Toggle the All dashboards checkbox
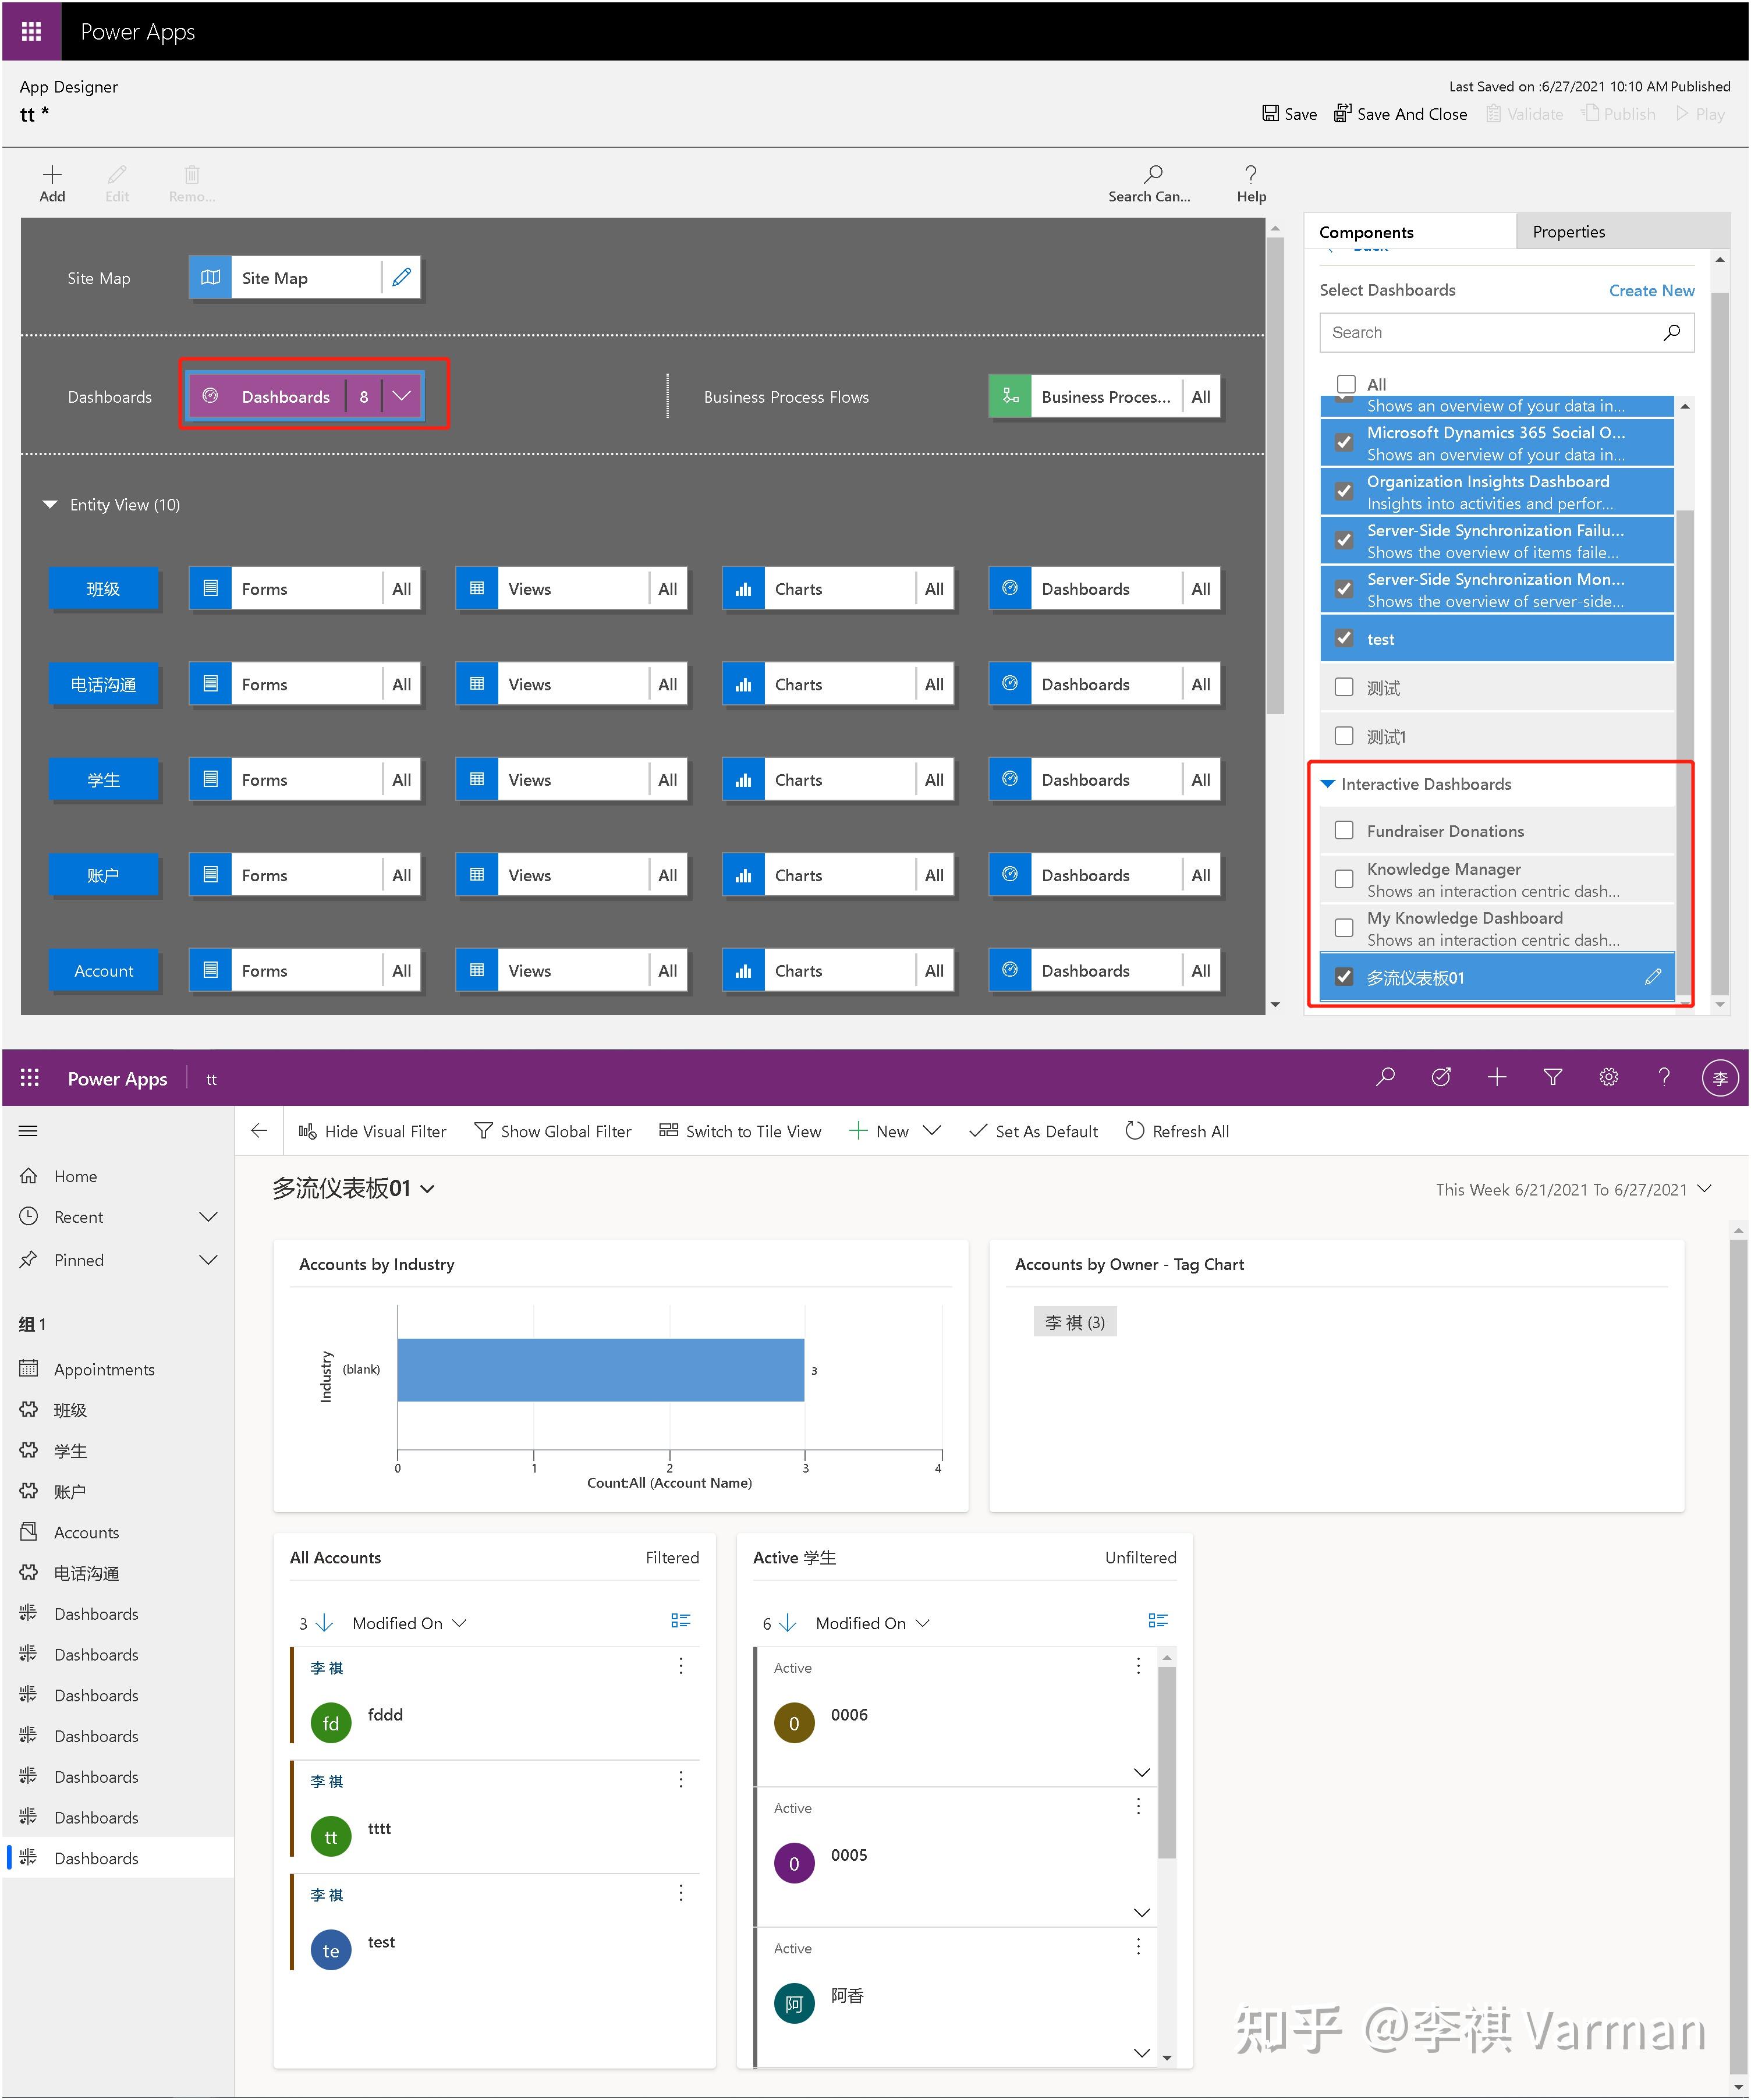 [x=1346, y=384]
